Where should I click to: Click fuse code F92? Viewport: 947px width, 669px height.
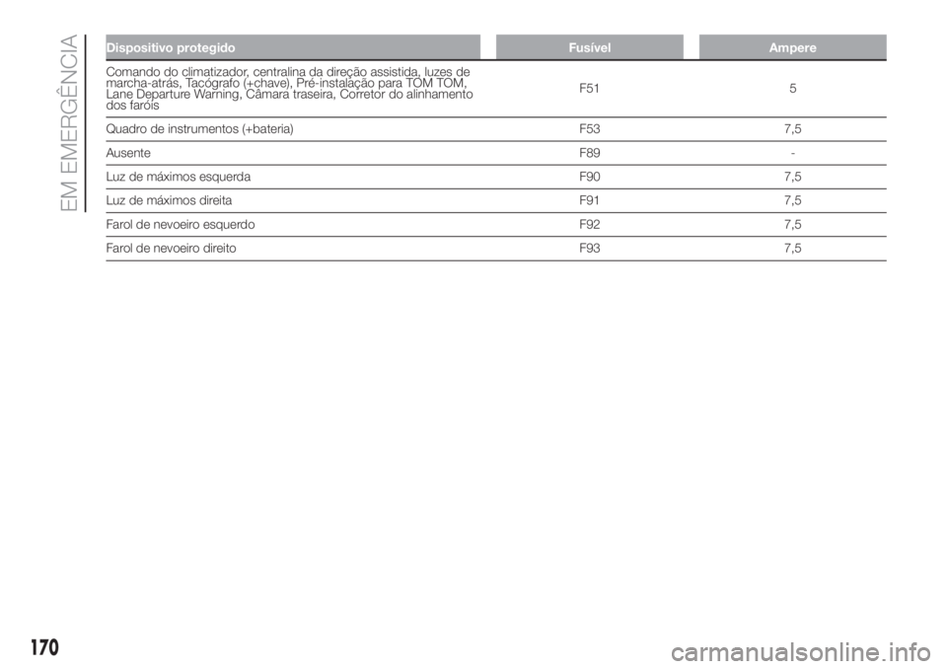590,224
